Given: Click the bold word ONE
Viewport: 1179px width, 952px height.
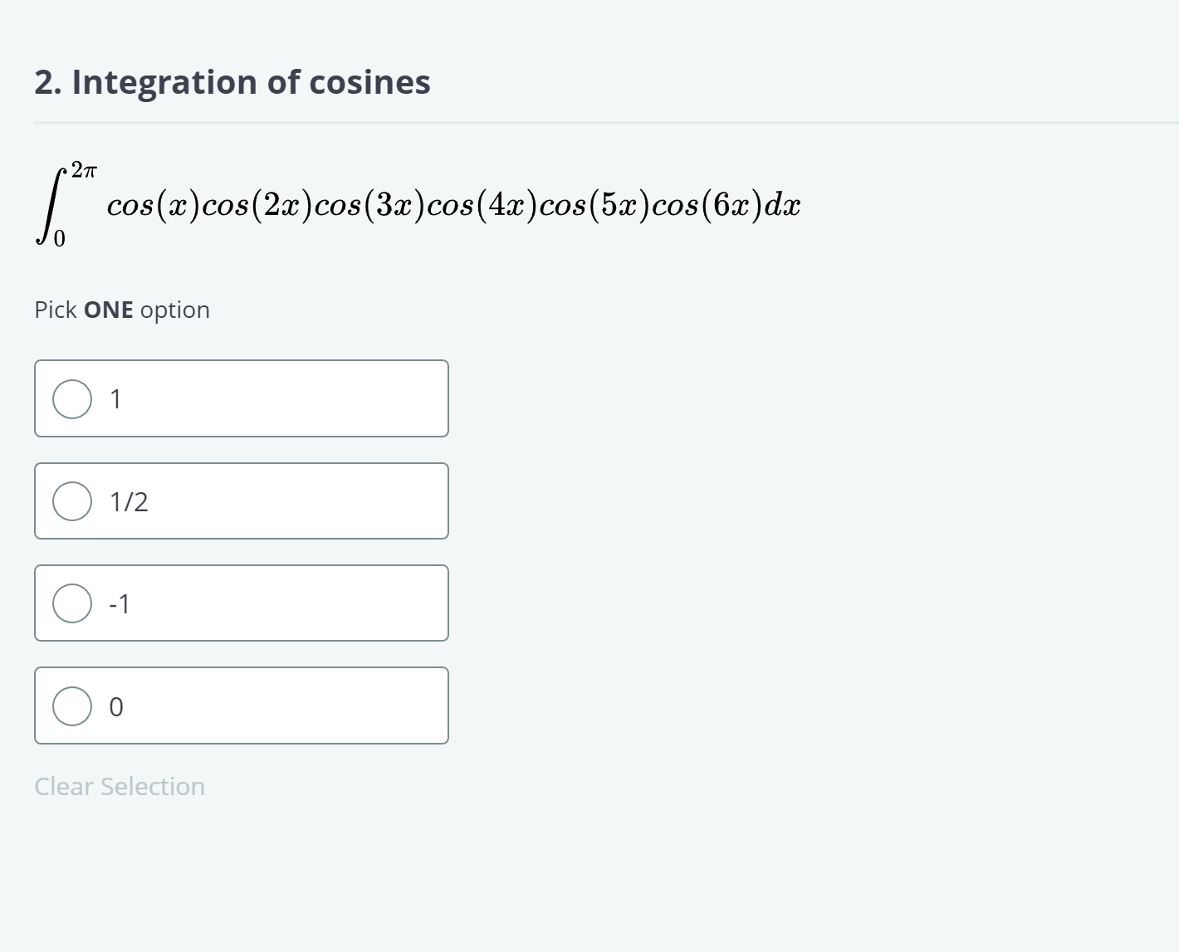Looking at the screenshot, I should tap(109, 310).
